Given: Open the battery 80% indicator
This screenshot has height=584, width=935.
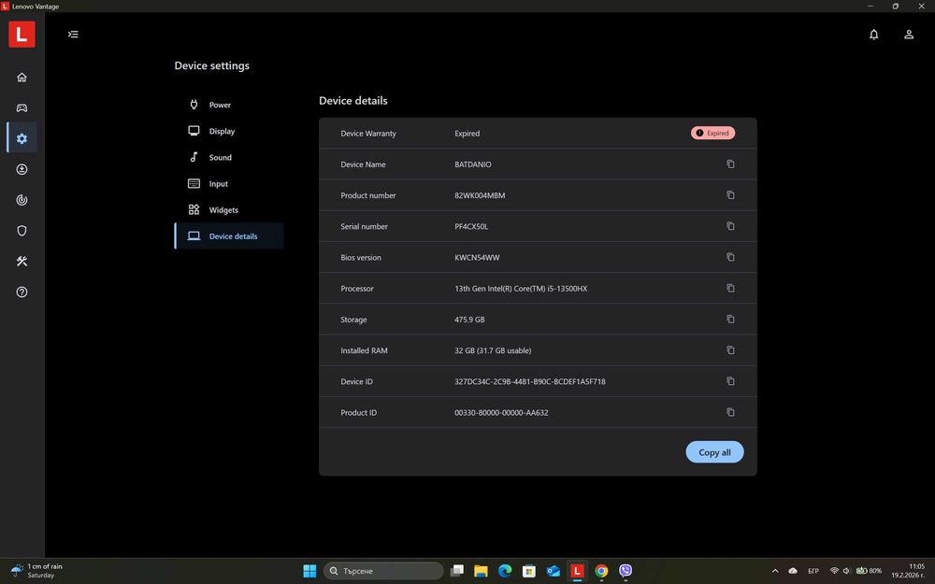Looking at the screenshot, I should point(869,571).
